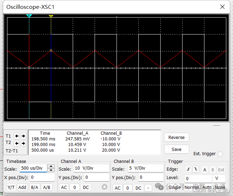Shift cursor T2 right with arrow
This screenshot has width=233, height=196.
click(x=23, y=143)
